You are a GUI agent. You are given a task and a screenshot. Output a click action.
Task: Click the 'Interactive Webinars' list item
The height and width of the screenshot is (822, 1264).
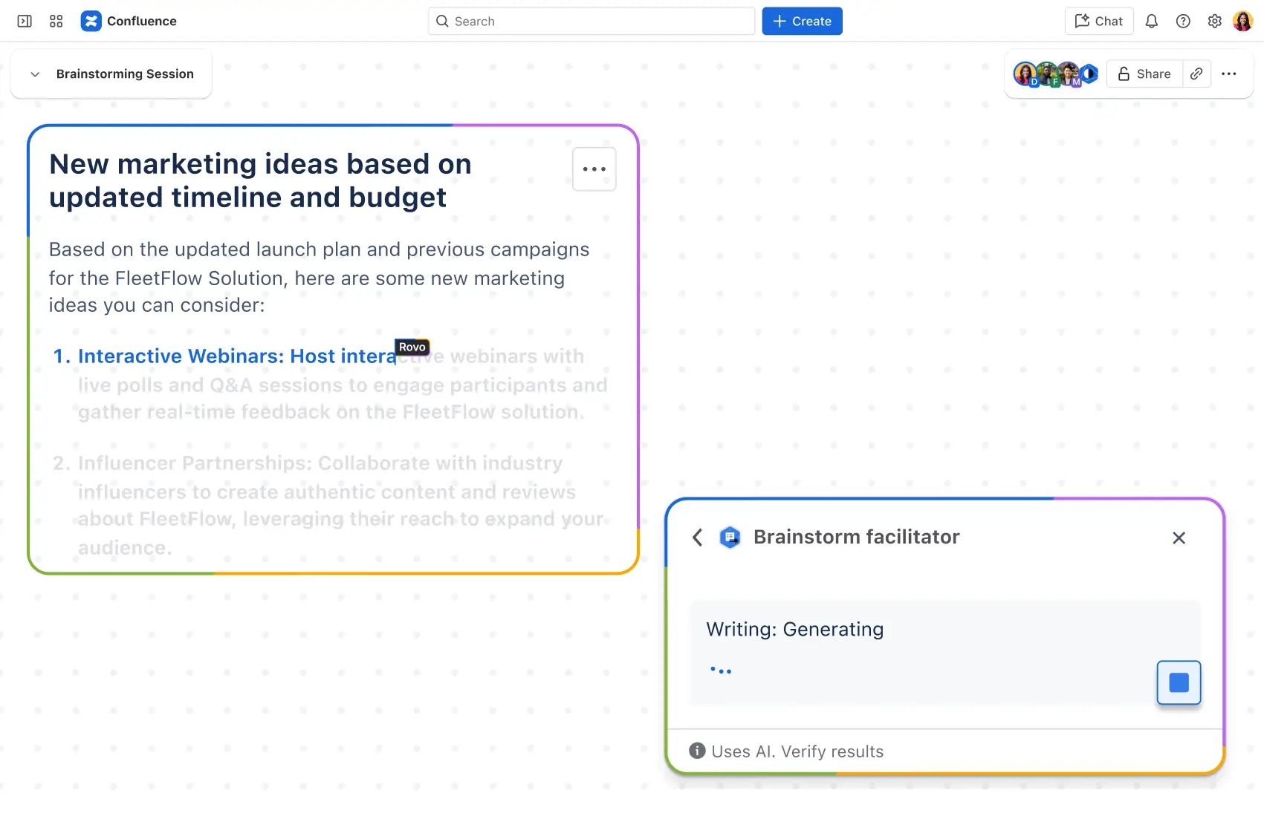point(331,384)
